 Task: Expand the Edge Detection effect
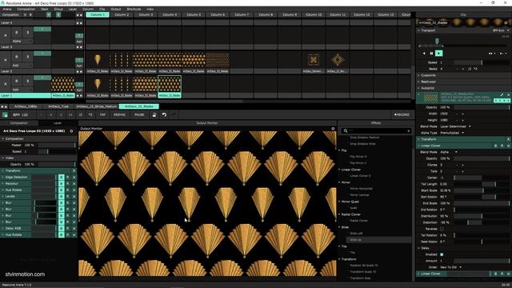tap(3, 178)
